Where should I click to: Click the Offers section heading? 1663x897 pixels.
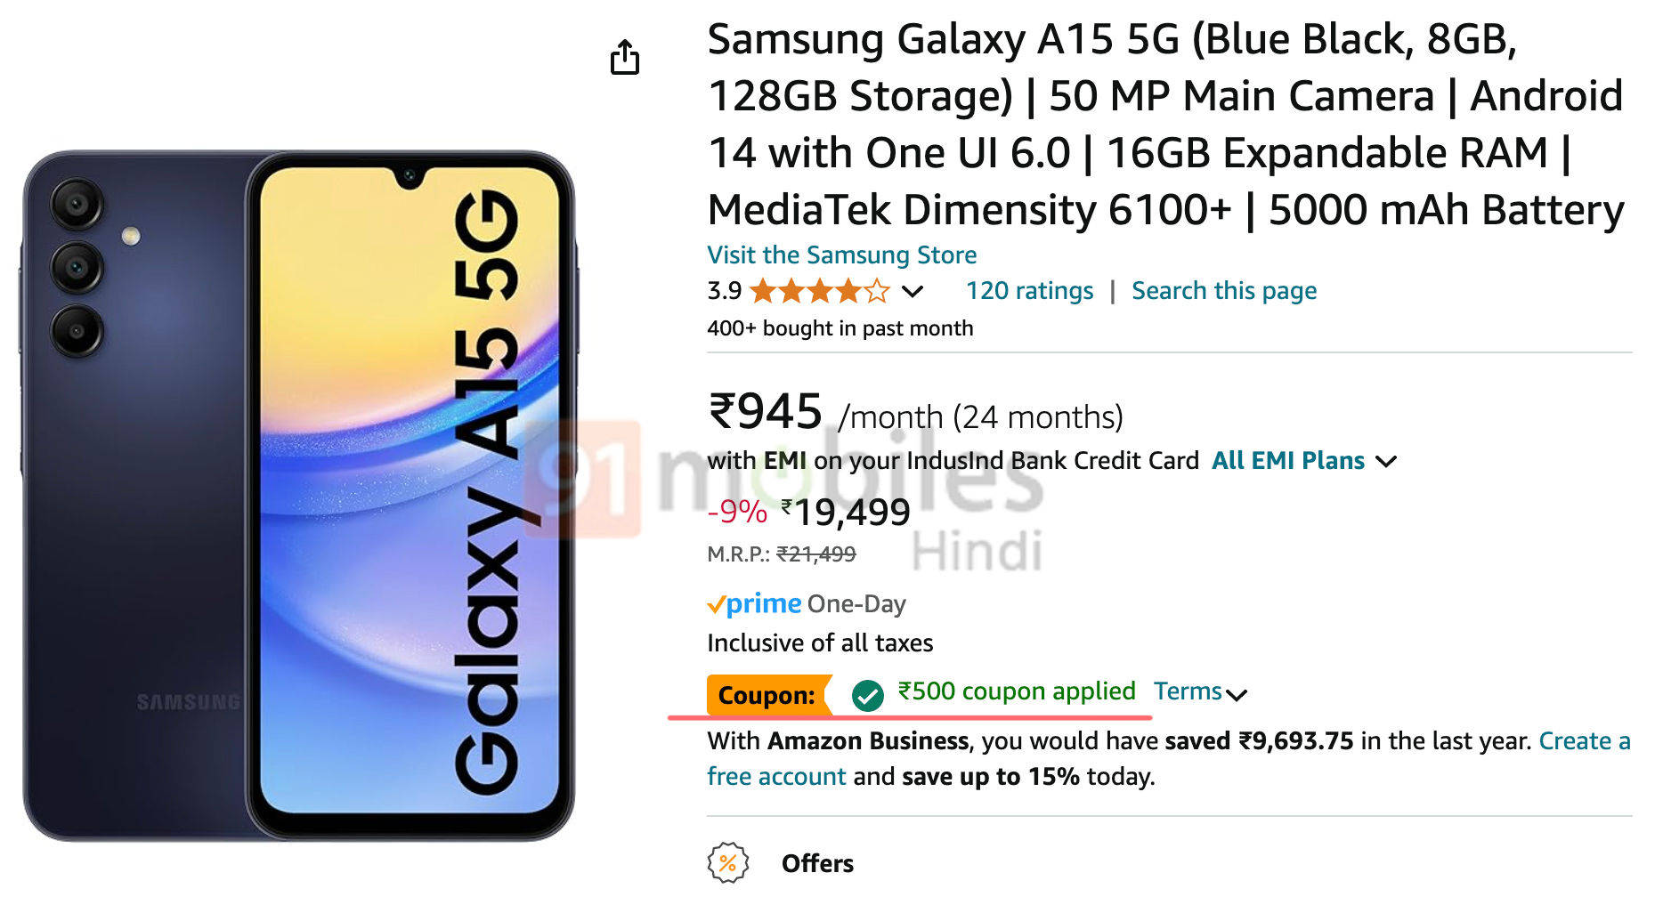point(817,863)
